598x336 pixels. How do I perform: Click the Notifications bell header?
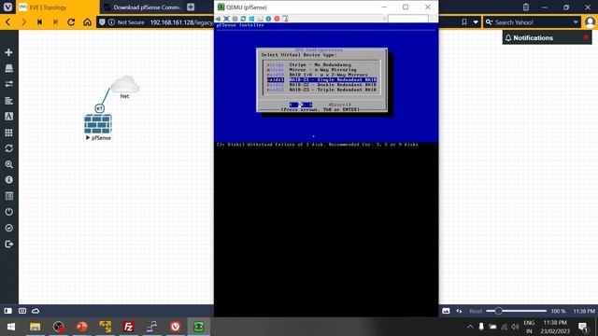click(x=529, y=37)
